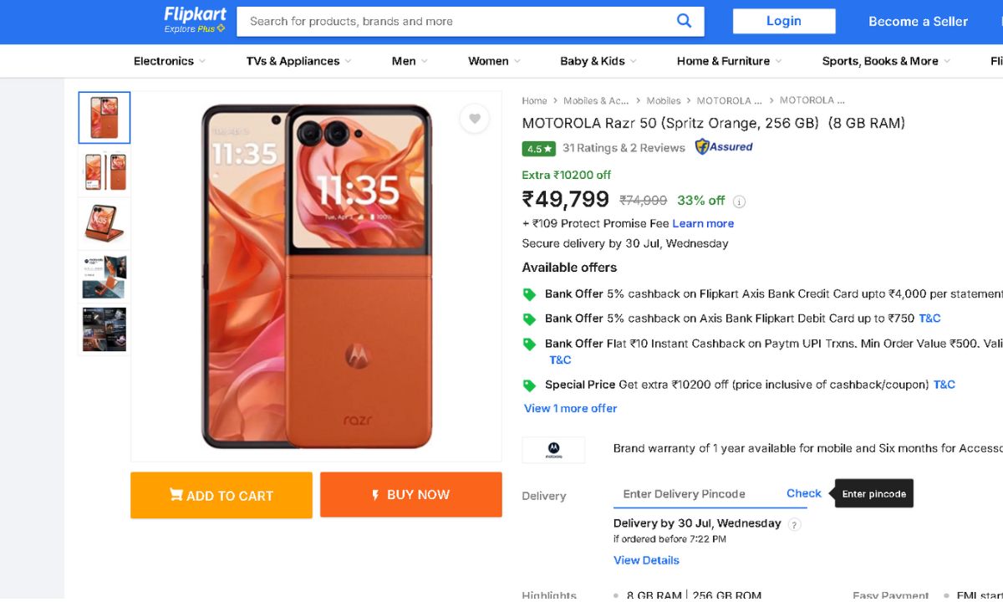The width and height of the screenshot is (1003, 602).
Task: Open the Men category menu
Action: coord(410,61)
